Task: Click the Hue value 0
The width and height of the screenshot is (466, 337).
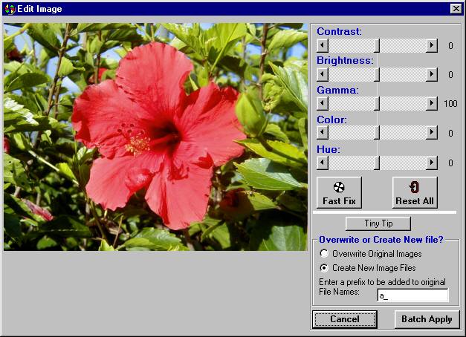Action: click(451, 163)
